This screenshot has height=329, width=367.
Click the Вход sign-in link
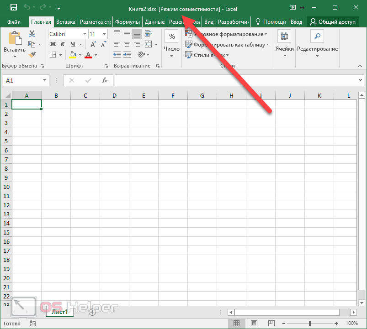296,22
